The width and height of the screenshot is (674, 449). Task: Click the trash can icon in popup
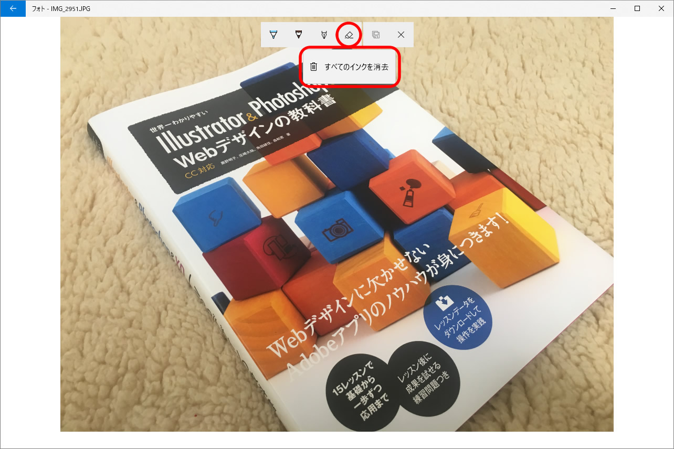pyautogui.click(x=313, y=67)
